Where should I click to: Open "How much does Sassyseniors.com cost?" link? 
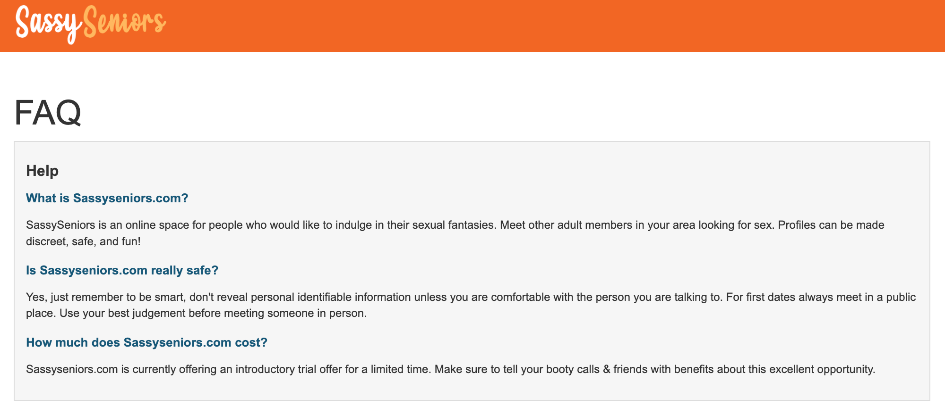[x=146, y=342]
